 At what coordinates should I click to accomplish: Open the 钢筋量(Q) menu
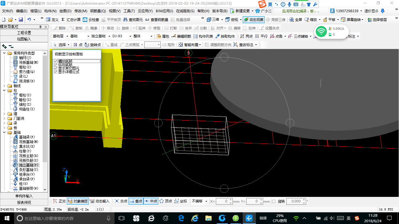coord(98,11)
